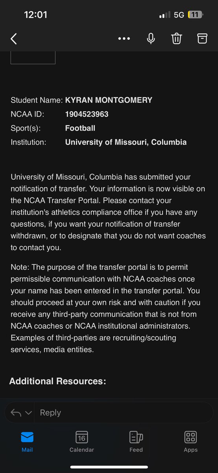Tap the student name KYRAN MONTGOMERY
Image resolution: width=218 pixels, height=473 pixels.
109,100
